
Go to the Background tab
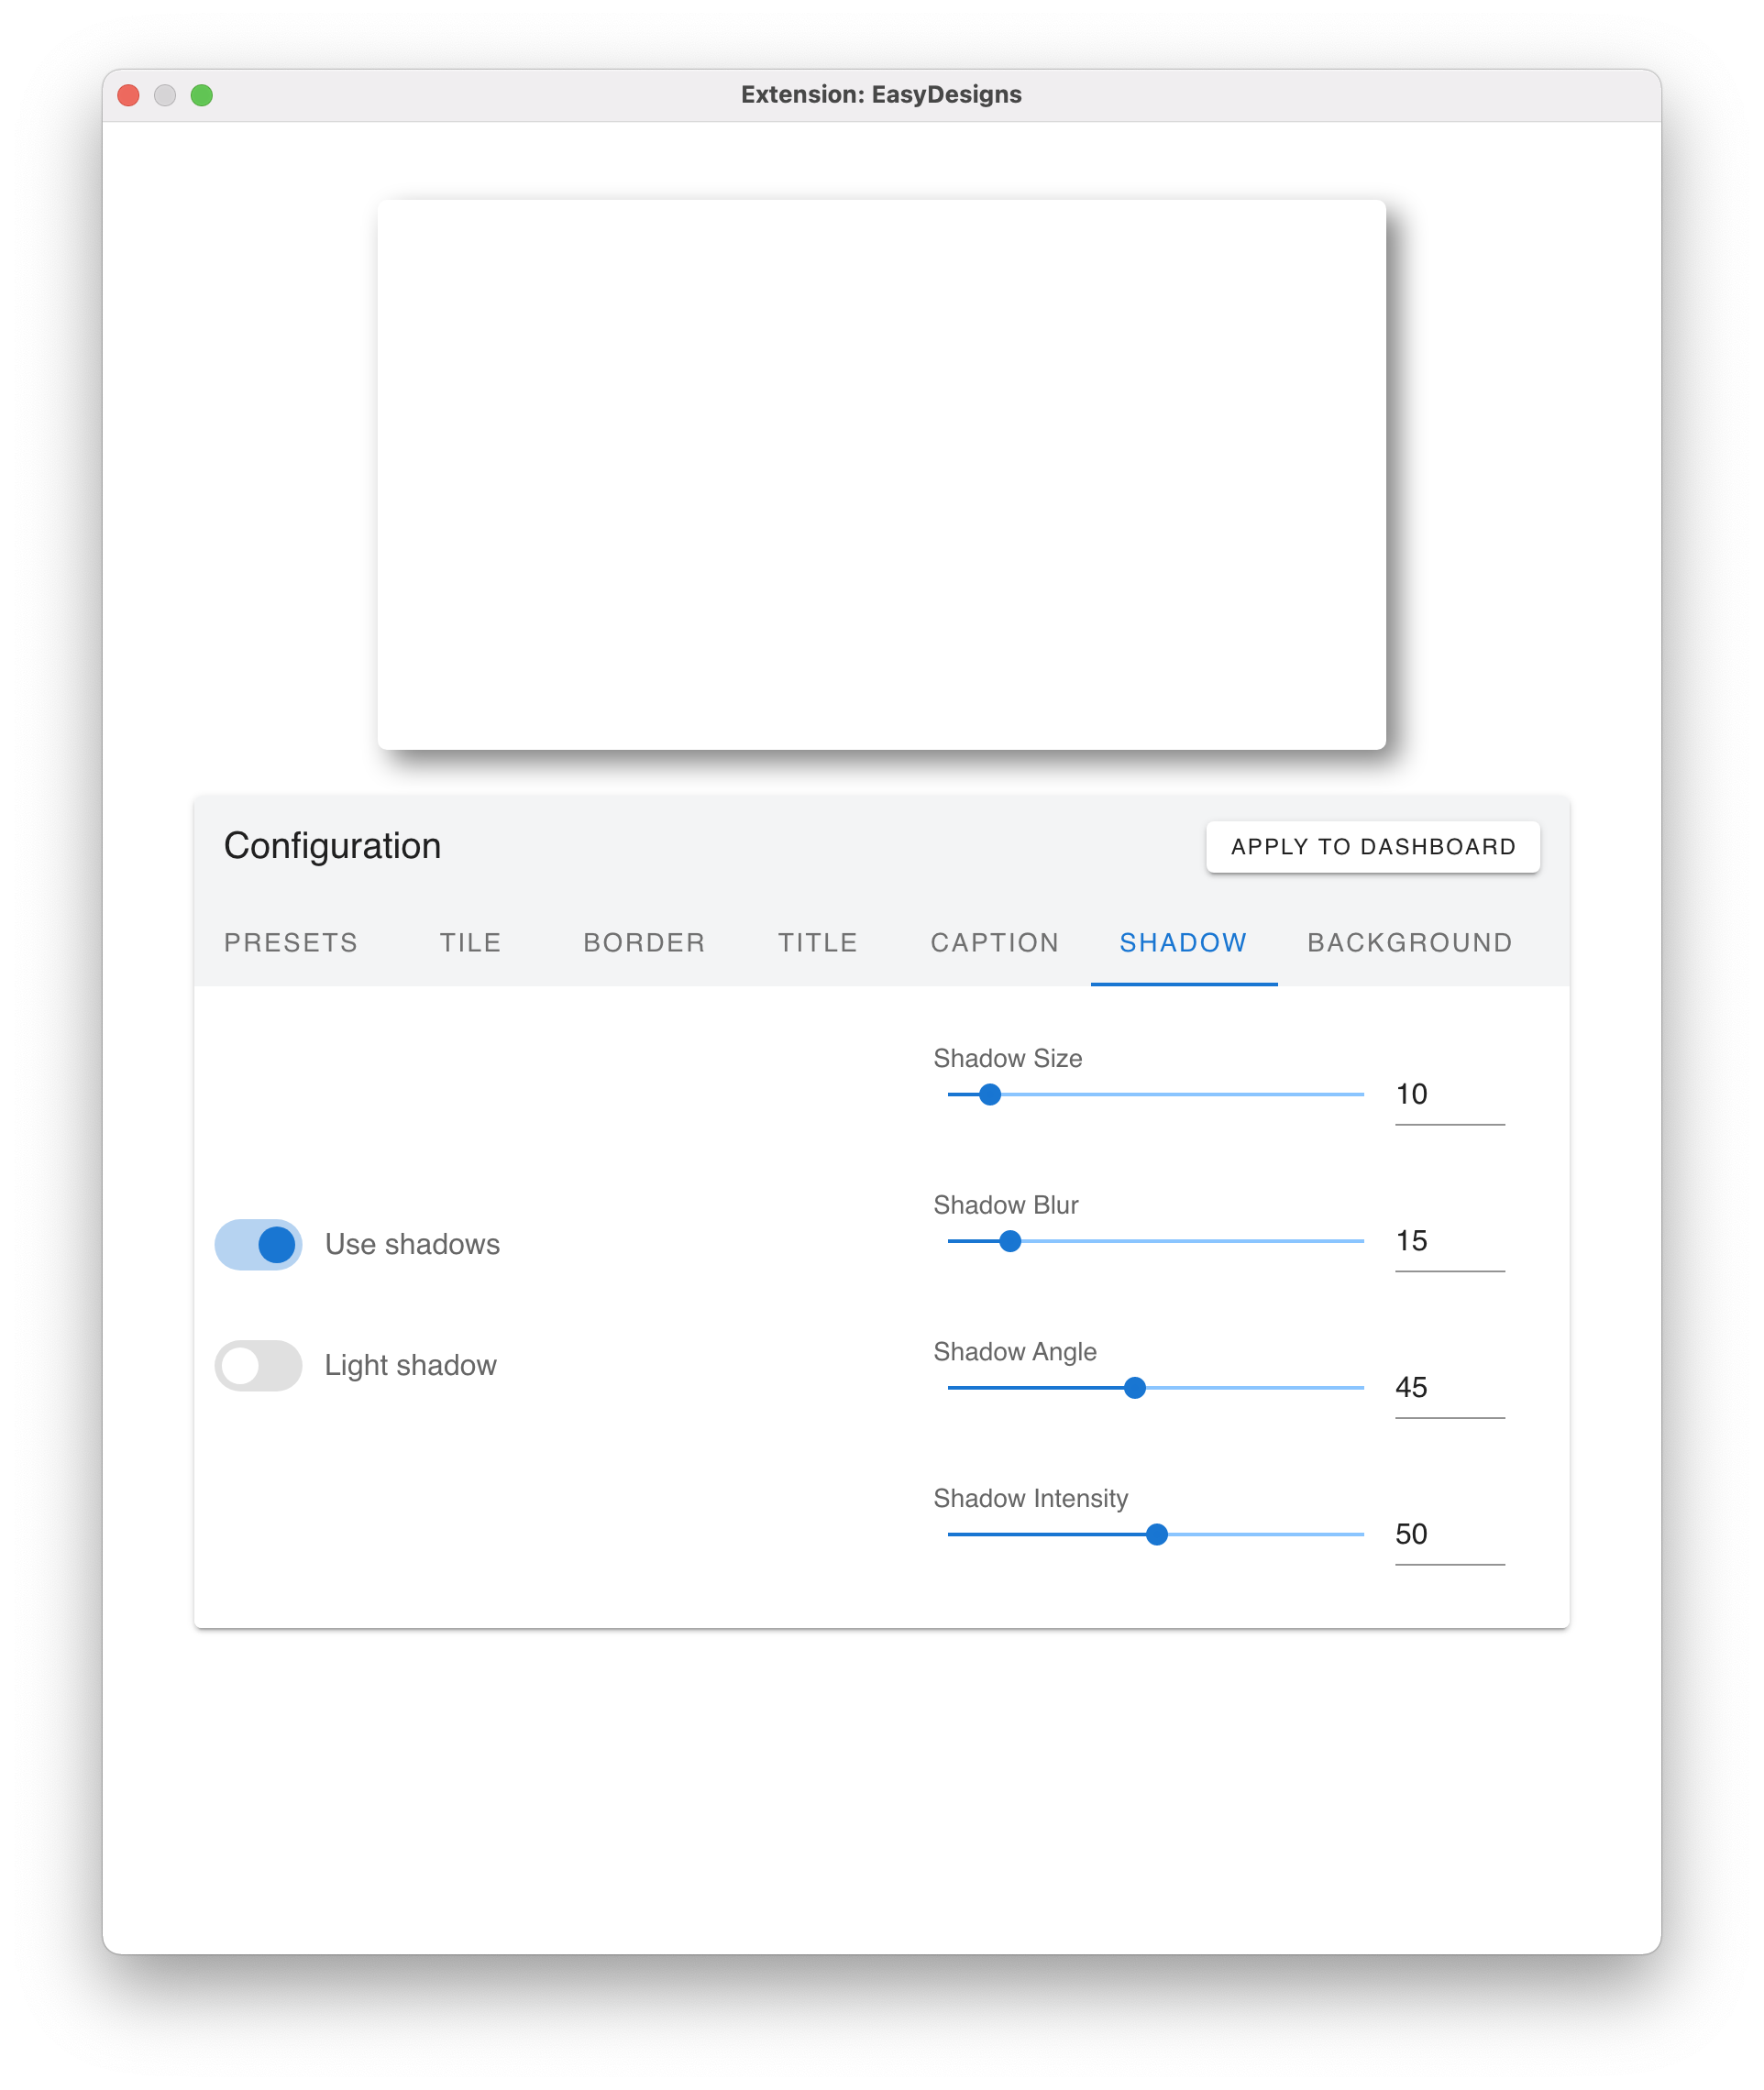[x=1410, y=942]
